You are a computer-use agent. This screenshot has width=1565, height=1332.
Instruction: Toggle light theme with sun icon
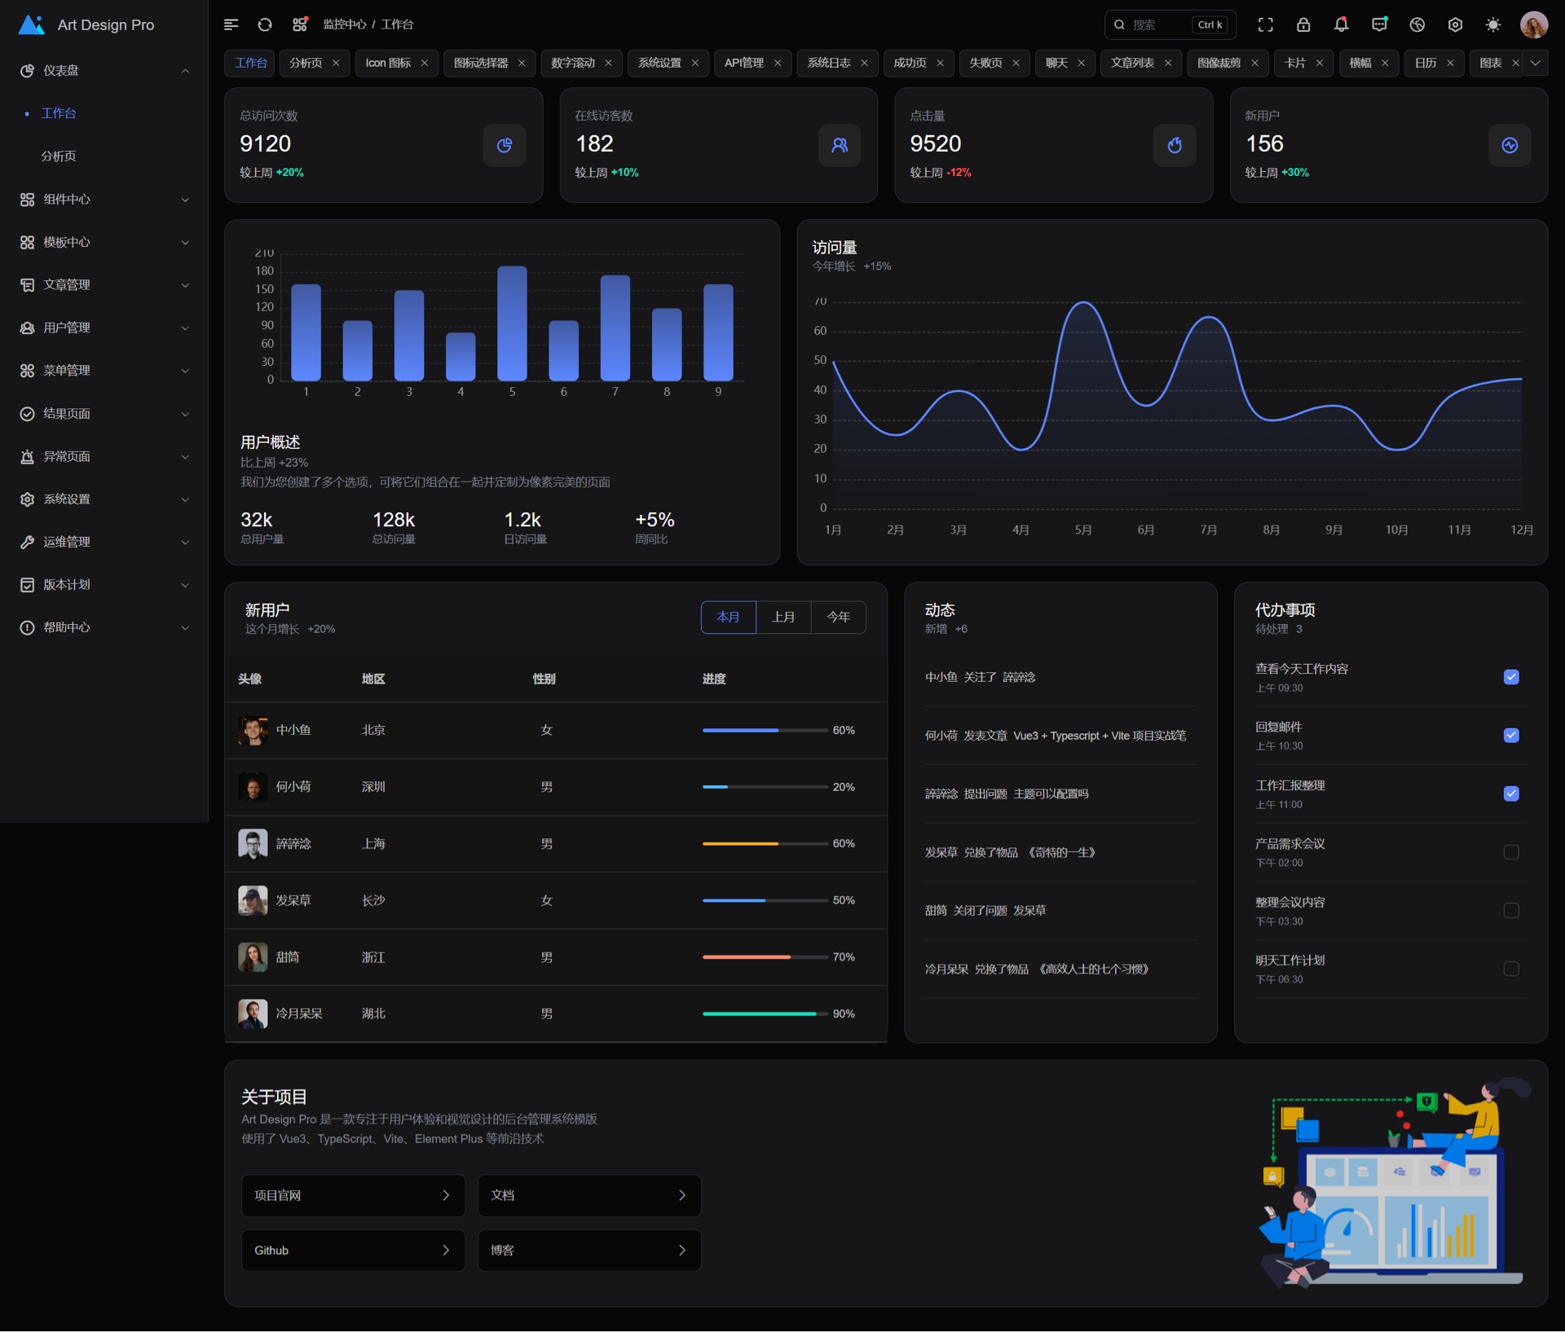[x=1492, y=24]
